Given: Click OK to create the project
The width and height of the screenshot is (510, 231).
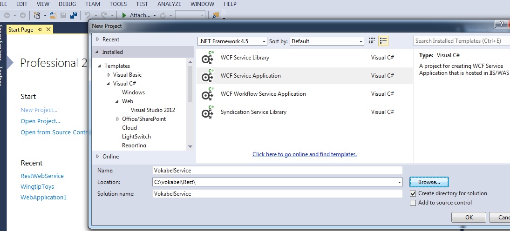Looking at the screenshot, I should tap(469, 218).
